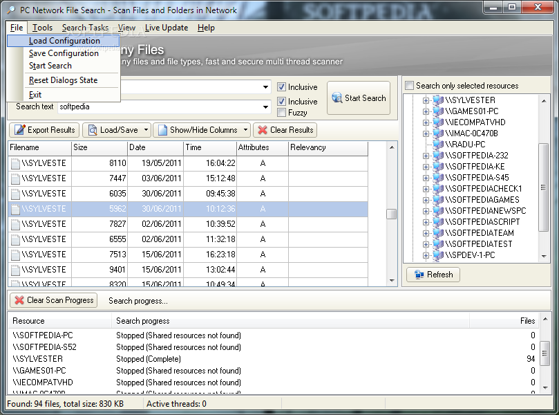Click the results list vertical scrollbar thumb
Viewport: 559px width, 415px height.
(x=392, y=214)
